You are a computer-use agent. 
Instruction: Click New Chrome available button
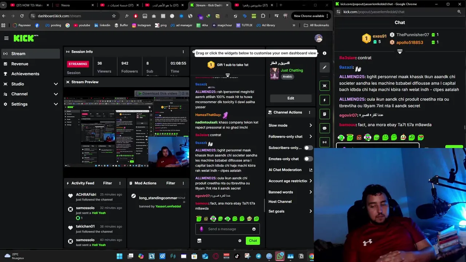(311, 16)
